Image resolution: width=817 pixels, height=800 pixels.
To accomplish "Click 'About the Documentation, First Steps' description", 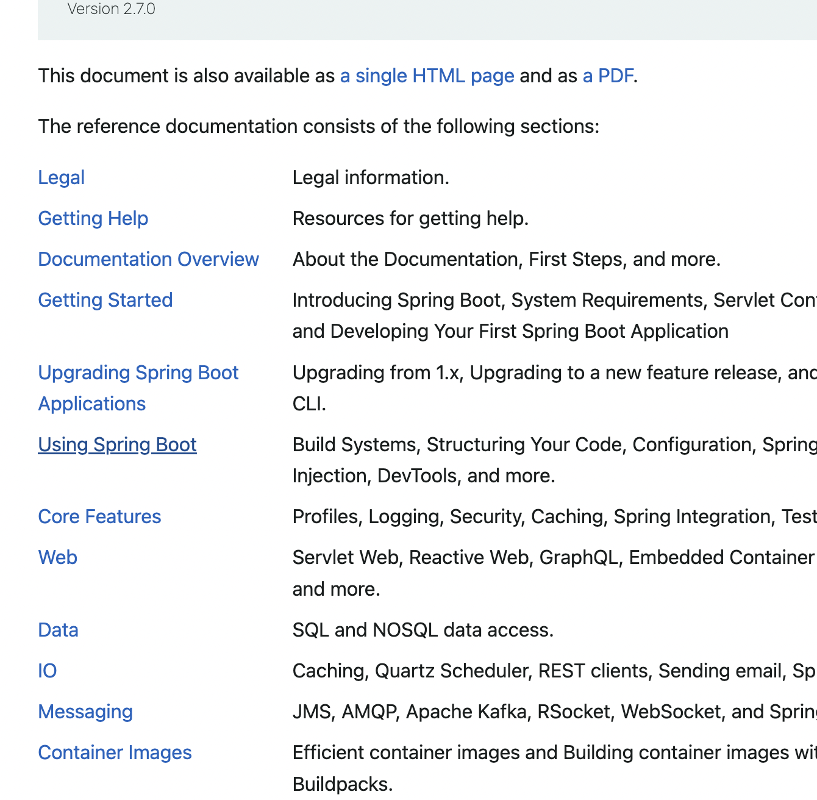I will (506, 259).
